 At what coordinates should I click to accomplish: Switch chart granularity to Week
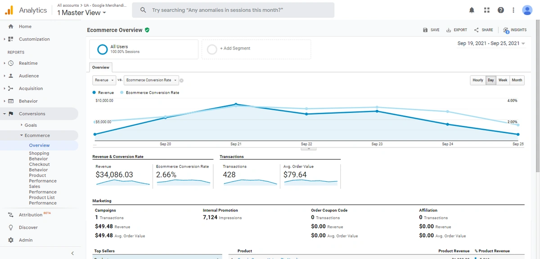pos(503,80)
